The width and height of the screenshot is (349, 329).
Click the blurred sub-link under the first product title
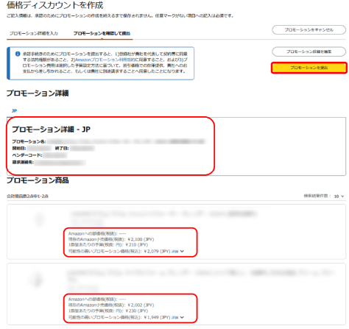click(x=86, y=223)
